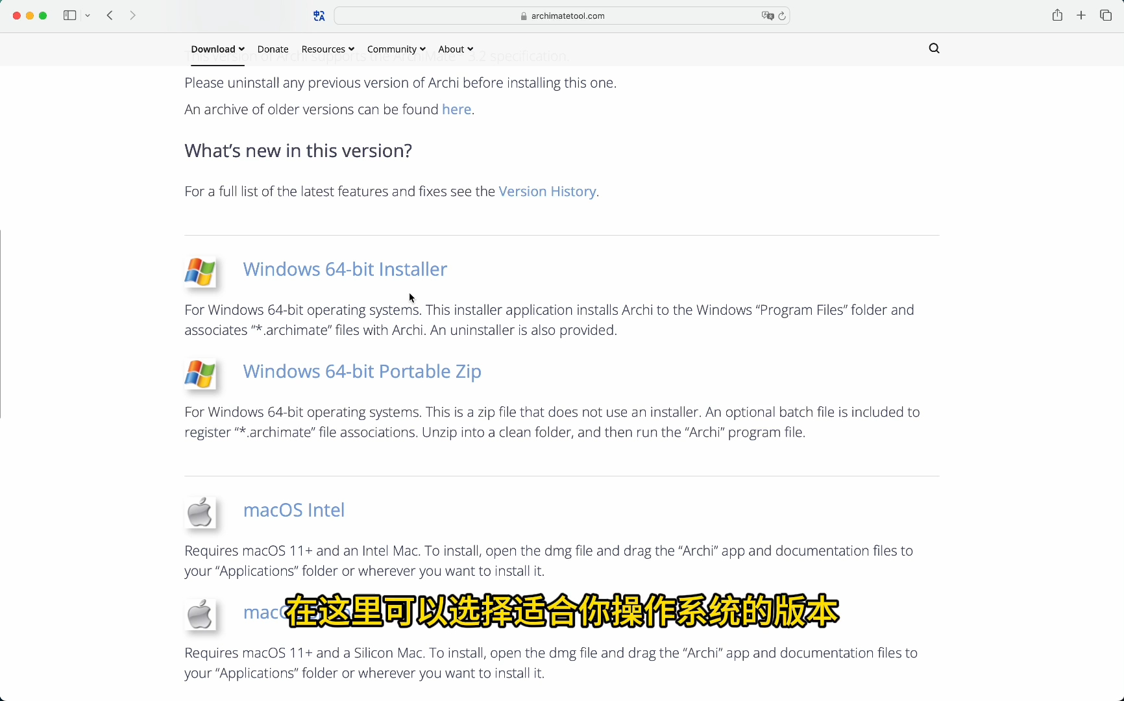The width and height of the screenshot is (1124, 701).
Task: Click the lock icon in address bar
Action: point(524,16)
